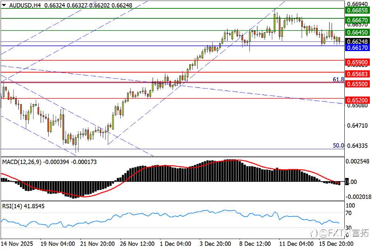Screen dimensions: 373x249
Task: Click the 11 Dec 04:00 time axis label
Action: [296, 244]
